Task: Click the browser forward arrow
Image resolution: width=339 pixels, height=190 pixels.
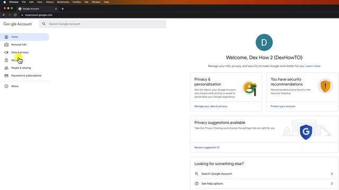Action: [10, 15]
